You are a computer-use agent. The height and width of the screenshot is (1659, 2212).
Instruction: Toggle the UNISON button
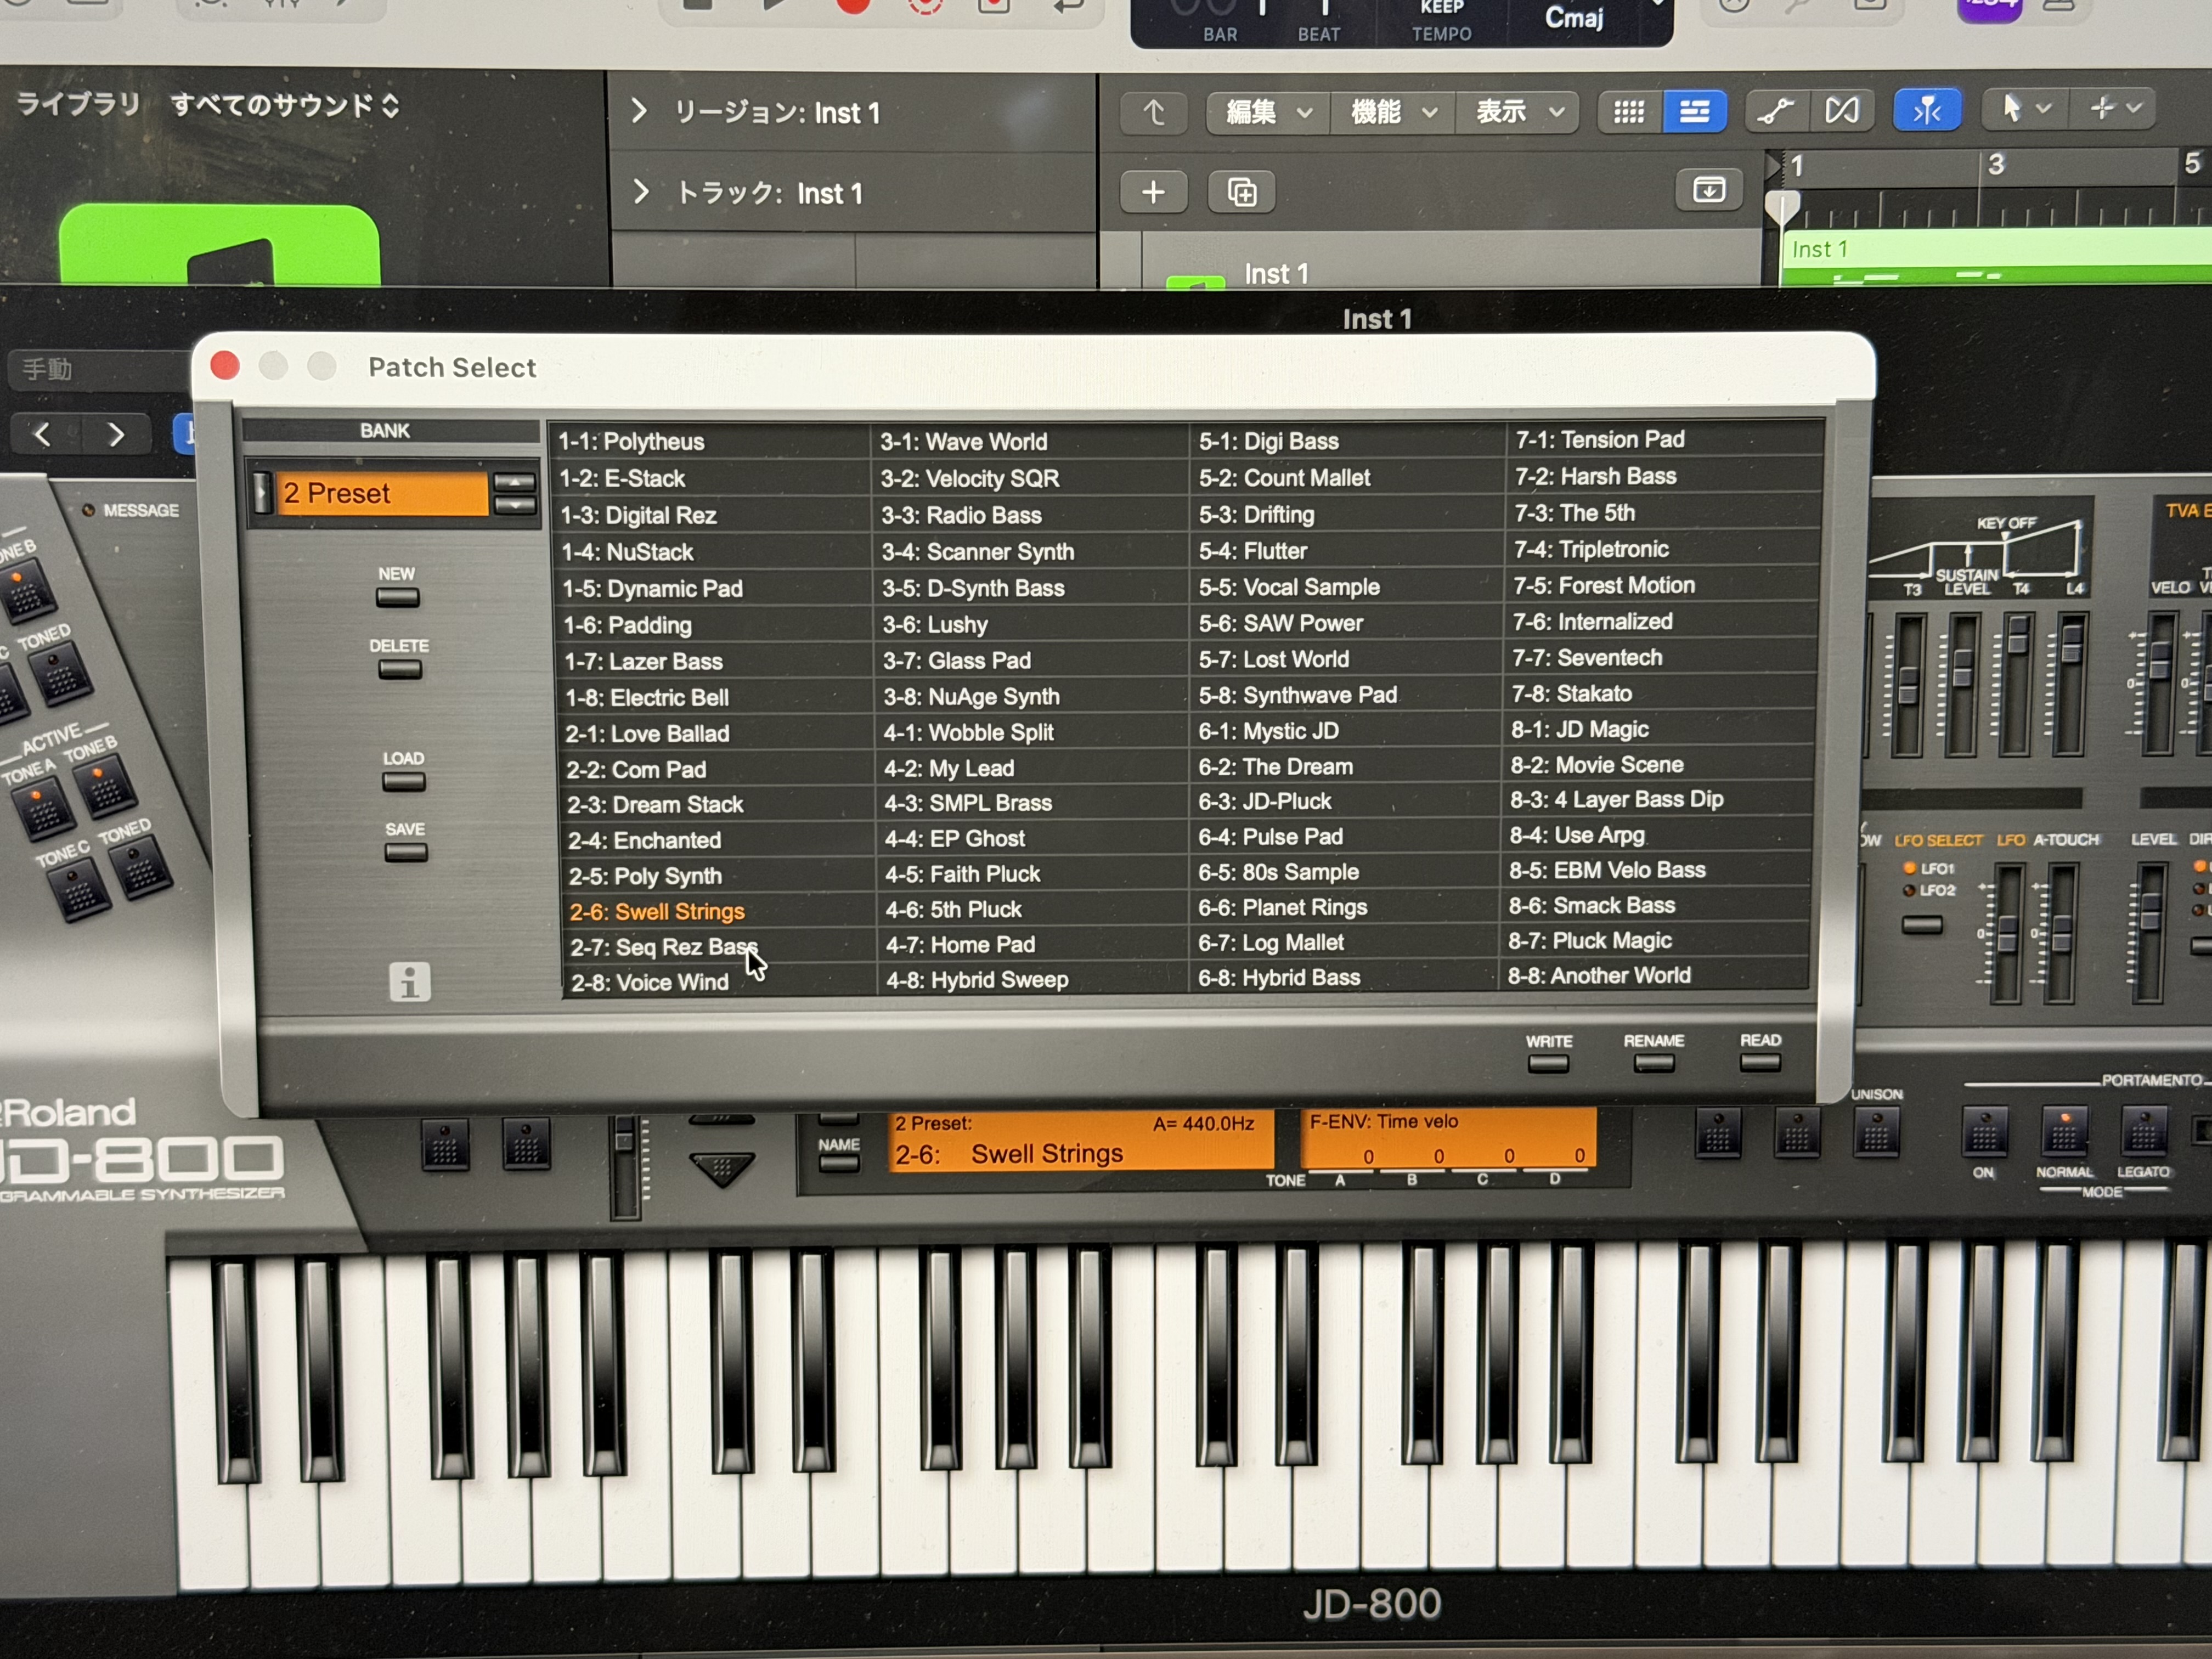point(1876,1133)
